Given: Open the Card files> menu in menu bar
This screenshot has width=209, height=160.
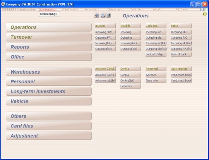Looking at the screenshot, I should click(137, 9).
